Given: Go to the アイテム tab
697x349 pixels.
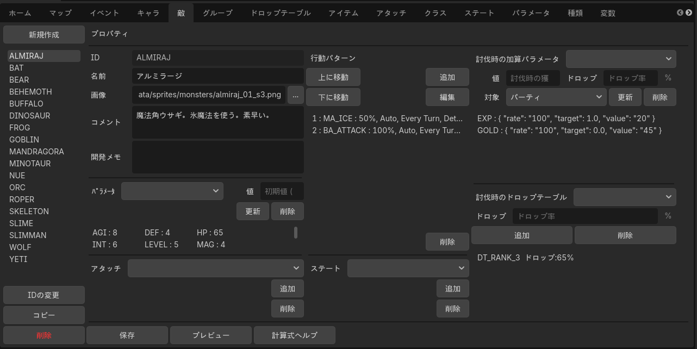Looking at the screenshot, I should [x=344, y=13].
